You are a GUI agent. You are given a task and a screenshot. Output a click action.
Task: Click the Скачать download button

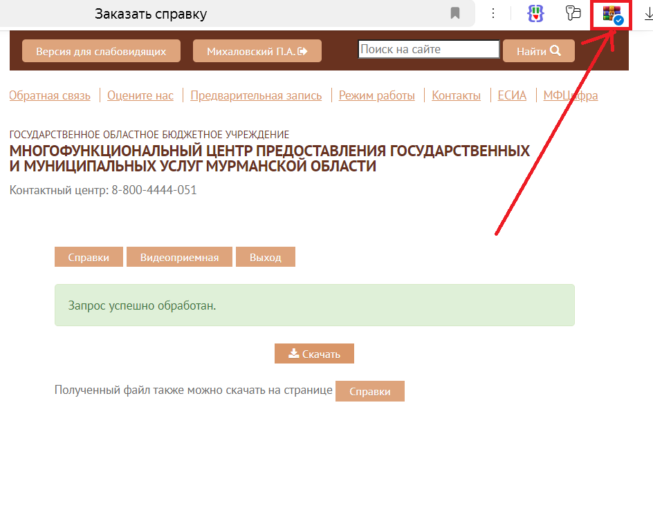pyautogui.click(x=314, y=354)
